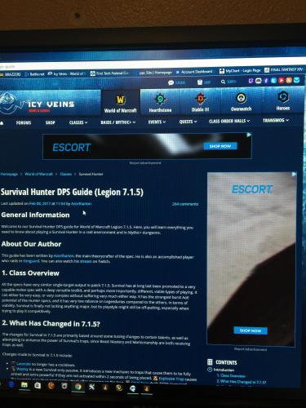Select the Overwatch game icon
Viewport: 306px width, 408px height.
(241, 101)
